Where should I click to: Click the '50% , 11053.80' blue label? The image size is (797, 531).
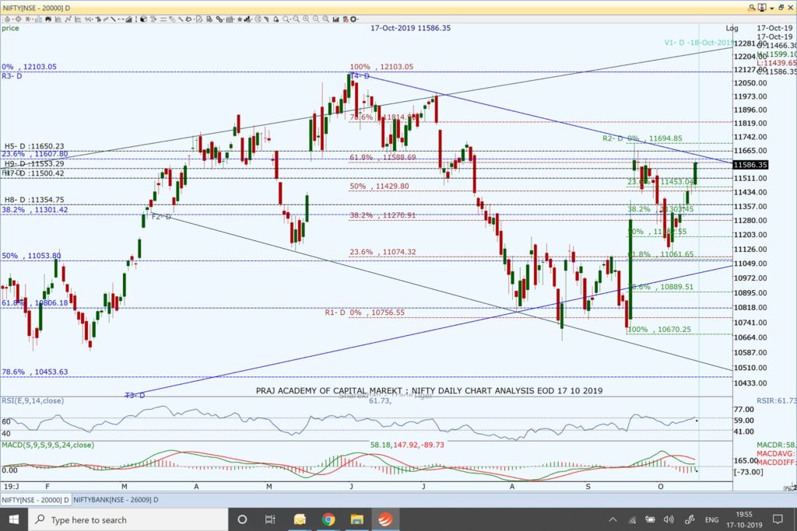[31, 255]
